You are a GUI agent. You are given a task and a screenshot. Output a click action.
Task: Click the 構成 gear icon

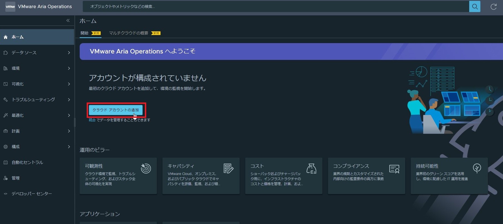[5, 147]
